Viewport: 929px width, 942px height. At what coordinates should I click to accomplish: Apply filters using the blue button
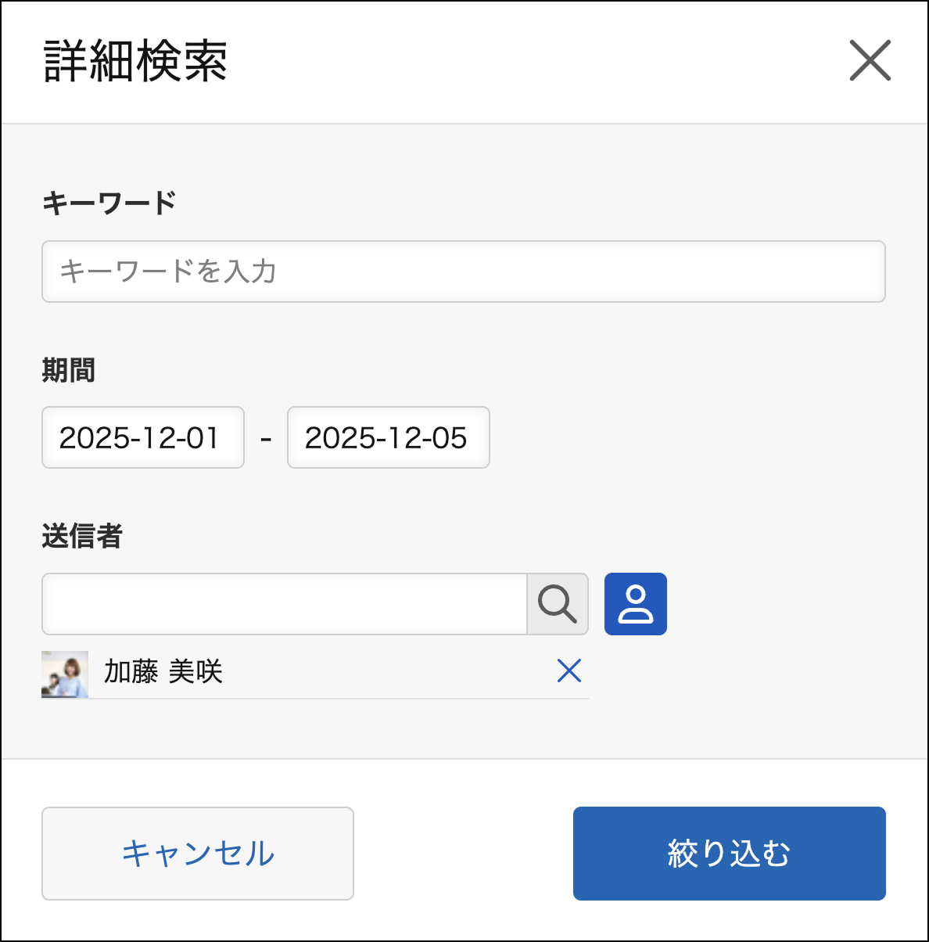(729, 853)
